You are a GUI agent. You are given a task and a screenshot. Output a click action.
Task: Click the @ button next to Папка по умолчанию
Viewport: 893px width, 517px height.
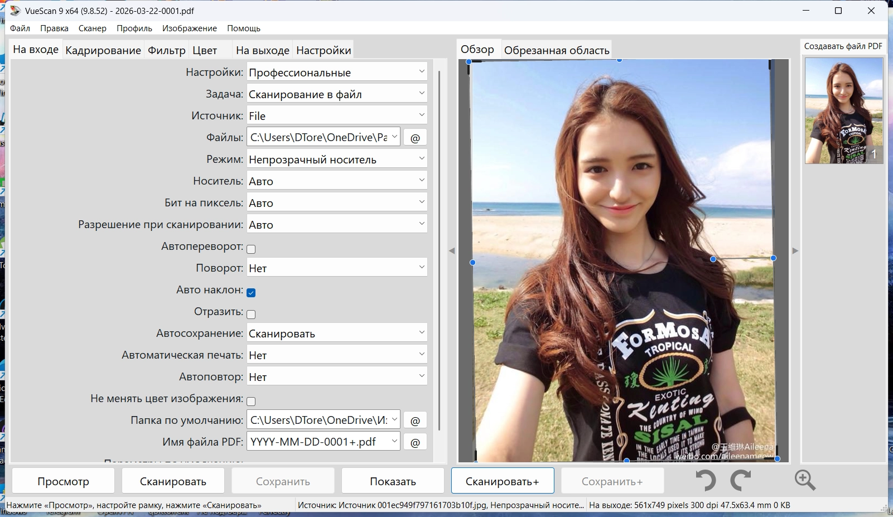(415, 421)
